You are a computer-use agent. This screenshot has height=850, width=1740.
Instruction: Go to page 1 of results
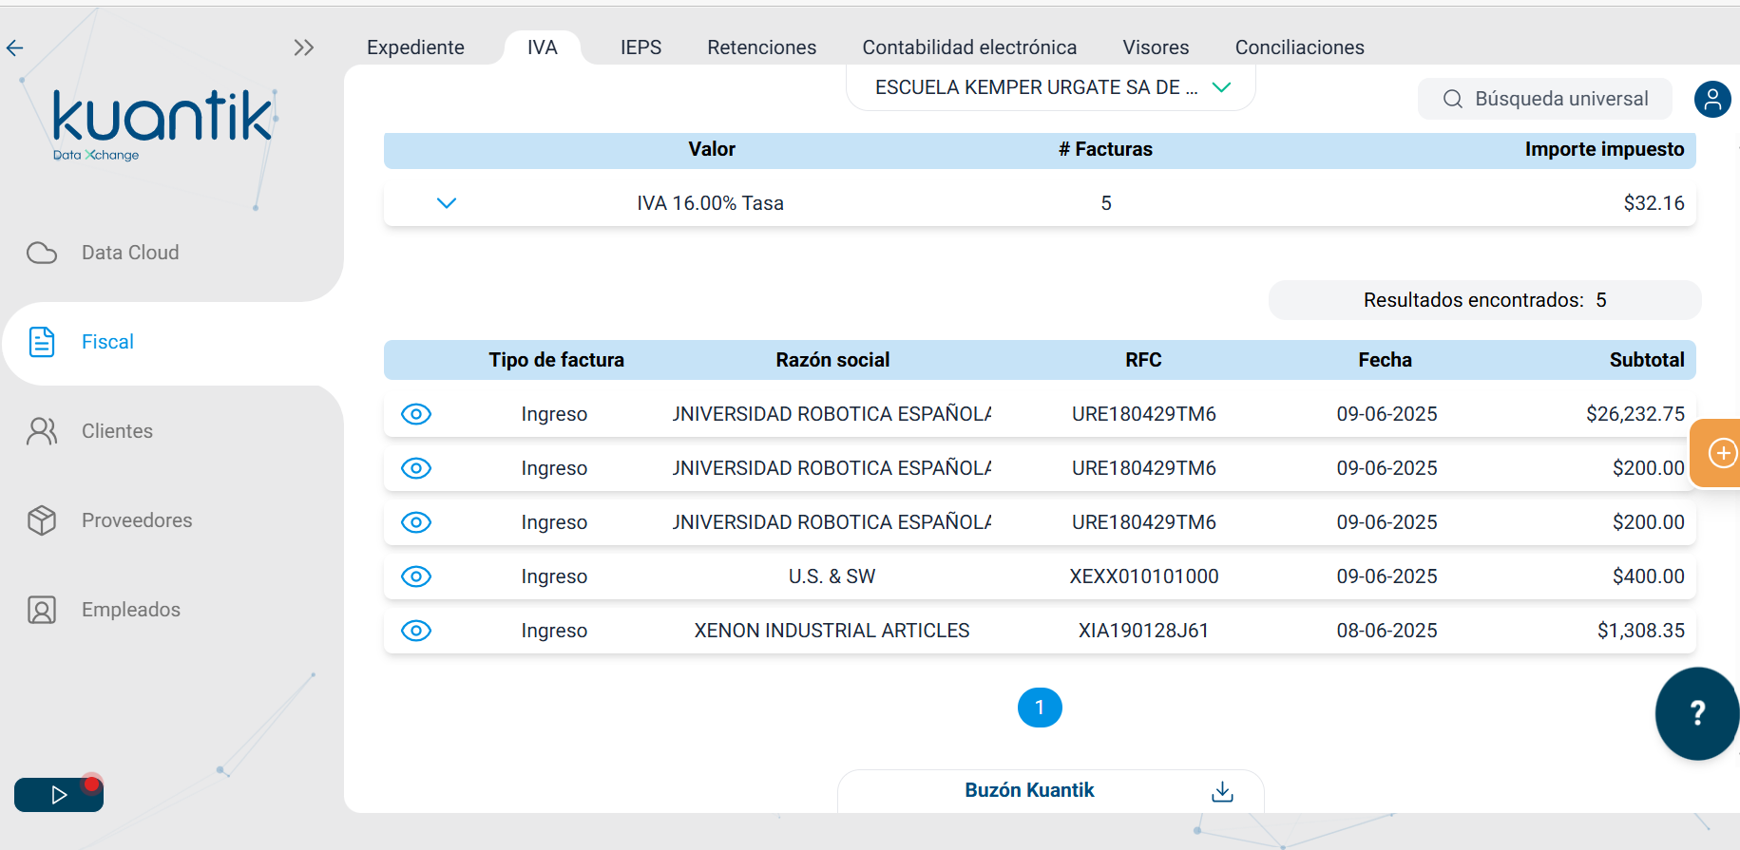(1040, 708)
